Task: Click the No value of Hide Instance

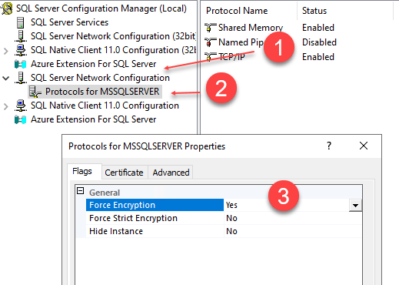Action: (x=231, y=231)
